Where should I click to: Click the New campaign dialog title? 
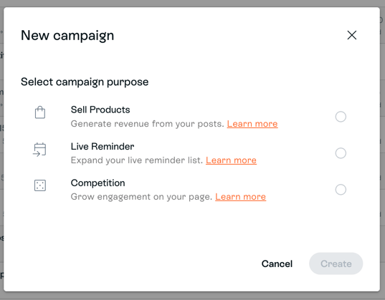[67, 36]
